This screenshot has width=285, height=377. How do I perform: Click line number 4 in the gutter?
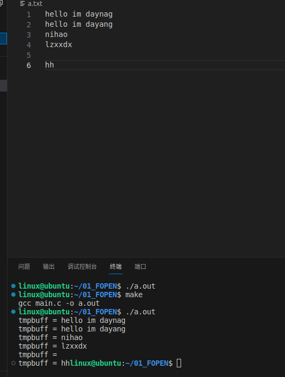coord(28,45)
